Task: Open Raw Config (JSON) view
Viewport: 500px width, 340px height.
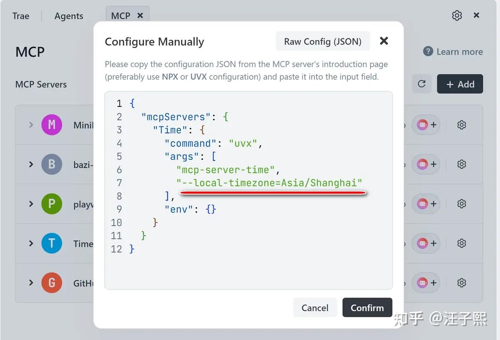Action: (x=323, y=41)
